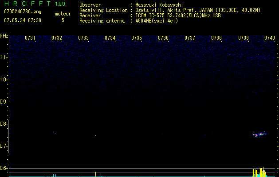Click the 0.7 kHz axis label

pyautogui.click(x=4, y=146)
